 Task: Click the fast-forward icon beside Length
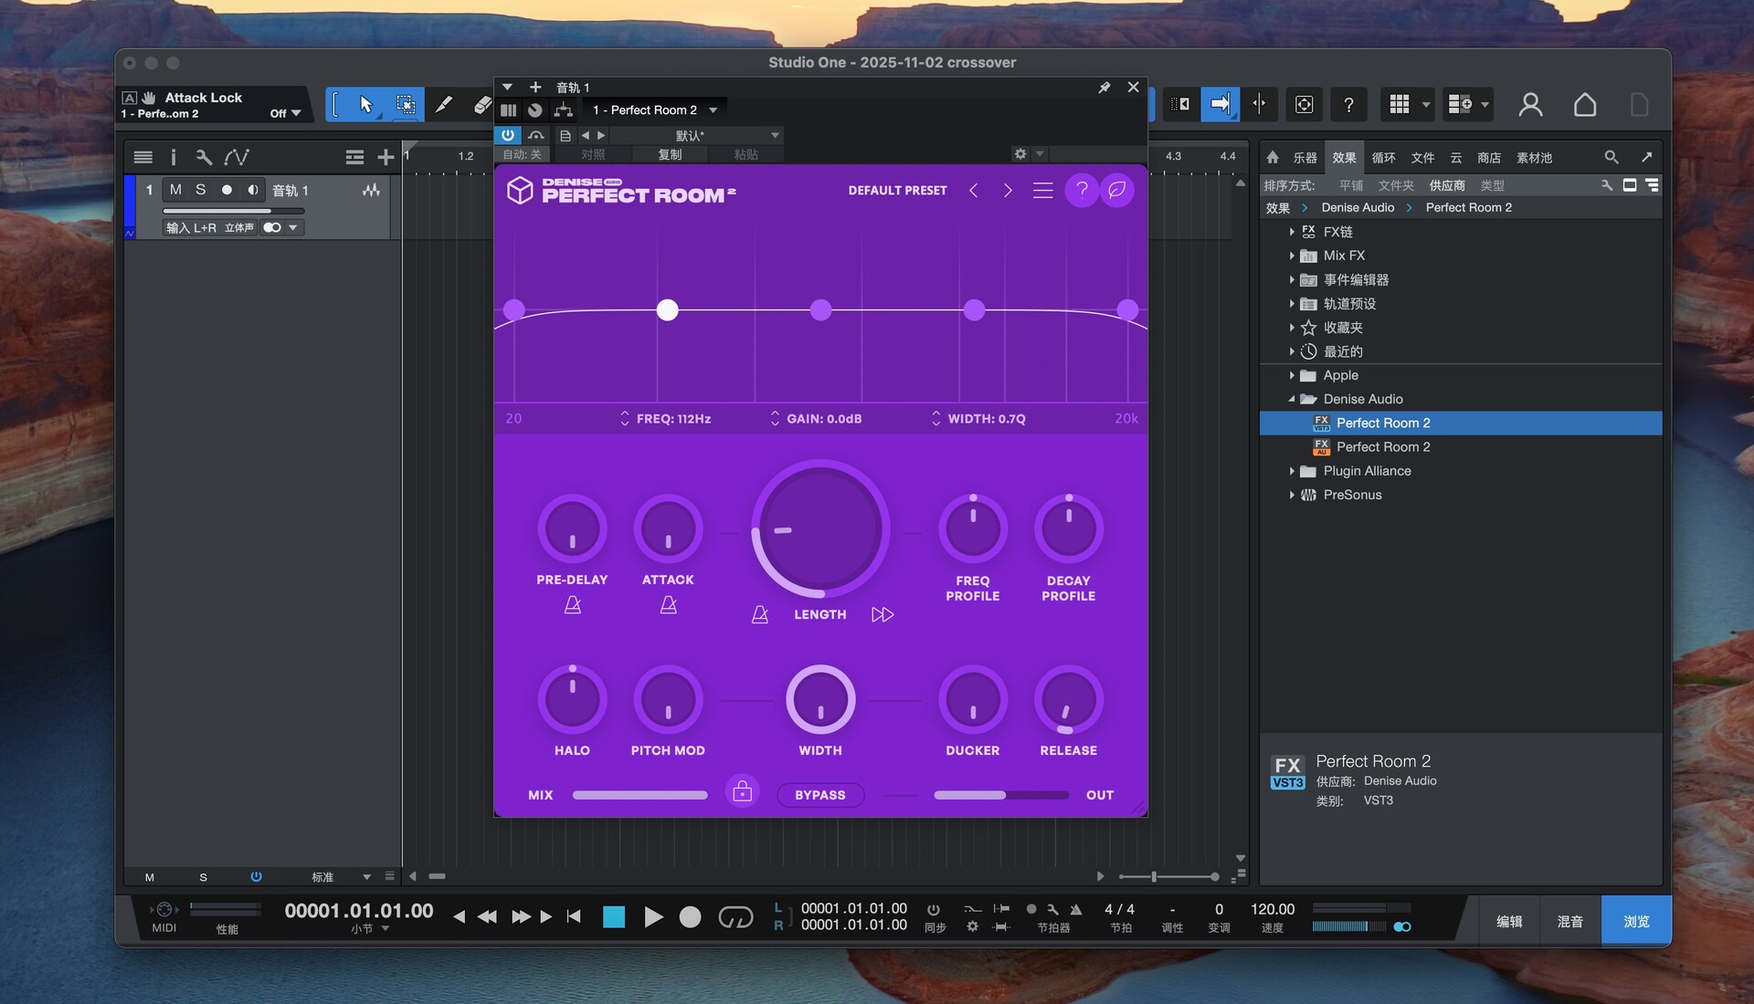(882, 614)
